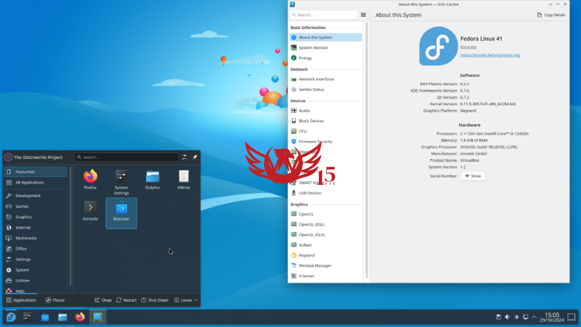Select About this System in sidebar
The image size is (581, 327).
(x=326, y=37)
